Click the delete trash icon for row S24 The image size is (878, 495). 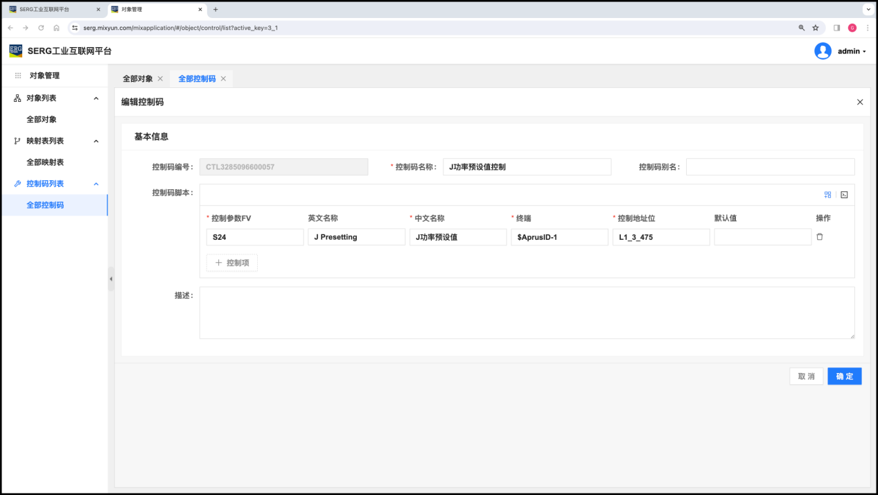(820, 237)
